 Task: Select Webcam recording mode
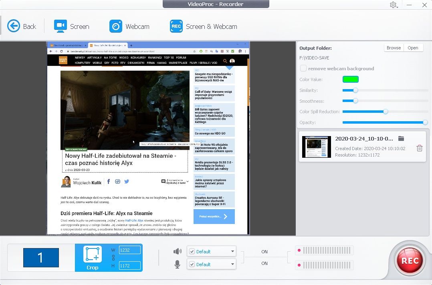click(x=129, y=26)
